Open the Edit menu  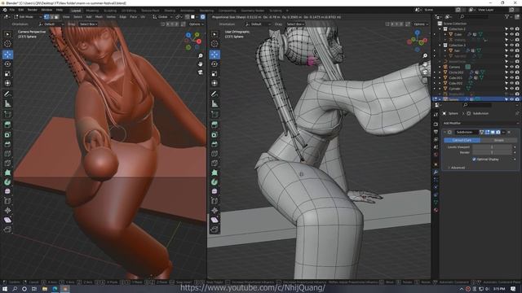click(x=21, y=10)
